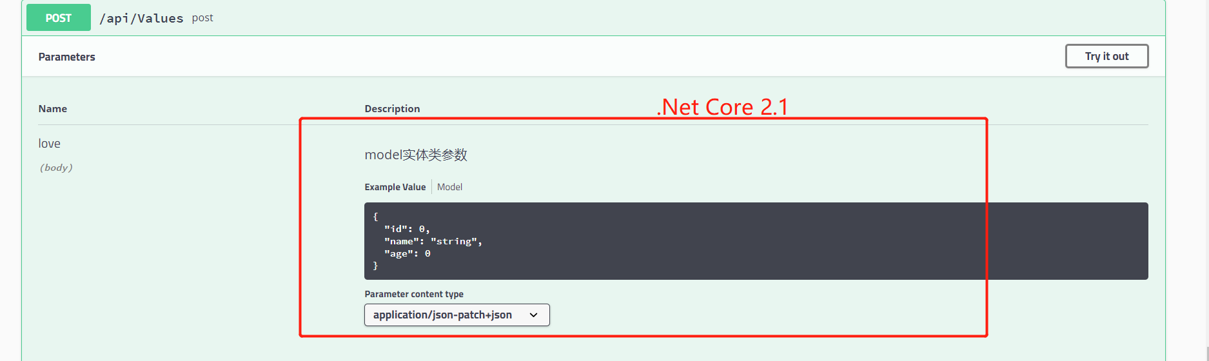The width and height of the screenshot is (1209, 361).
Task: Switch to the Model tab
Action: pyautogui.click(x=449, y=187)
